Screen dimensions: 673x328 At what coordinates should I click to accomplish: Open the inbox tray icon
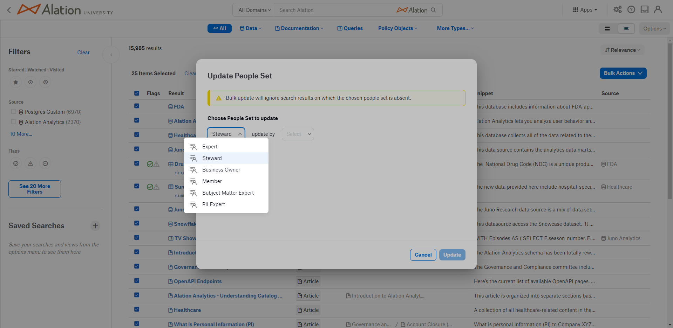coord(645,9)
